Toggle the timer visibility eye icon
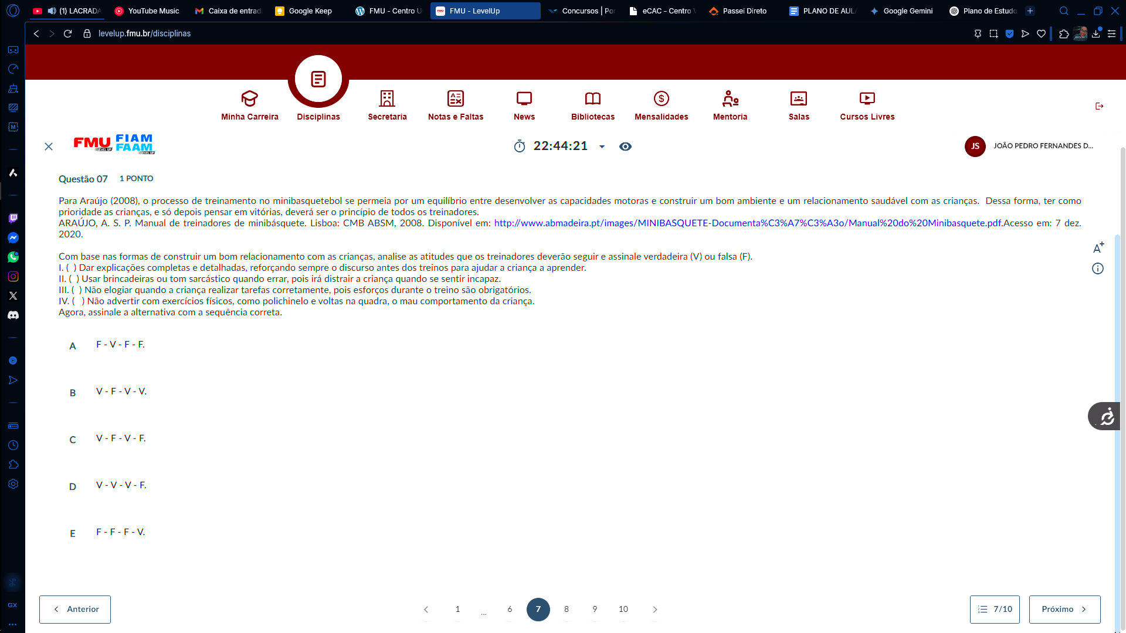 coord(625,147)
